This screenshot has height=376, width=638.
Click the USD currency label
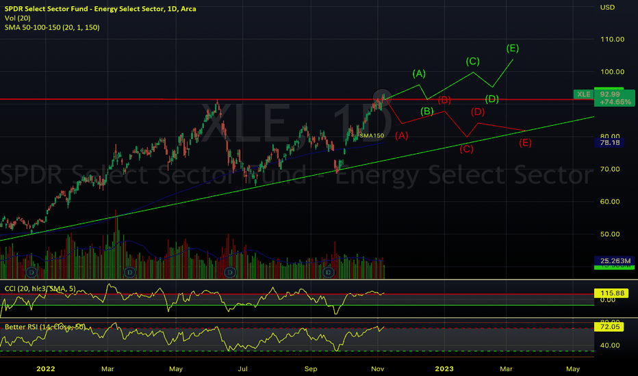point(607,8)
